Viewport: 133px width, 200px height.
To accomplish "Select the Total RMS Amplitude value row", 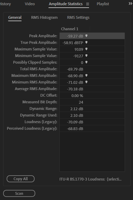I will [x=92, y=69].
